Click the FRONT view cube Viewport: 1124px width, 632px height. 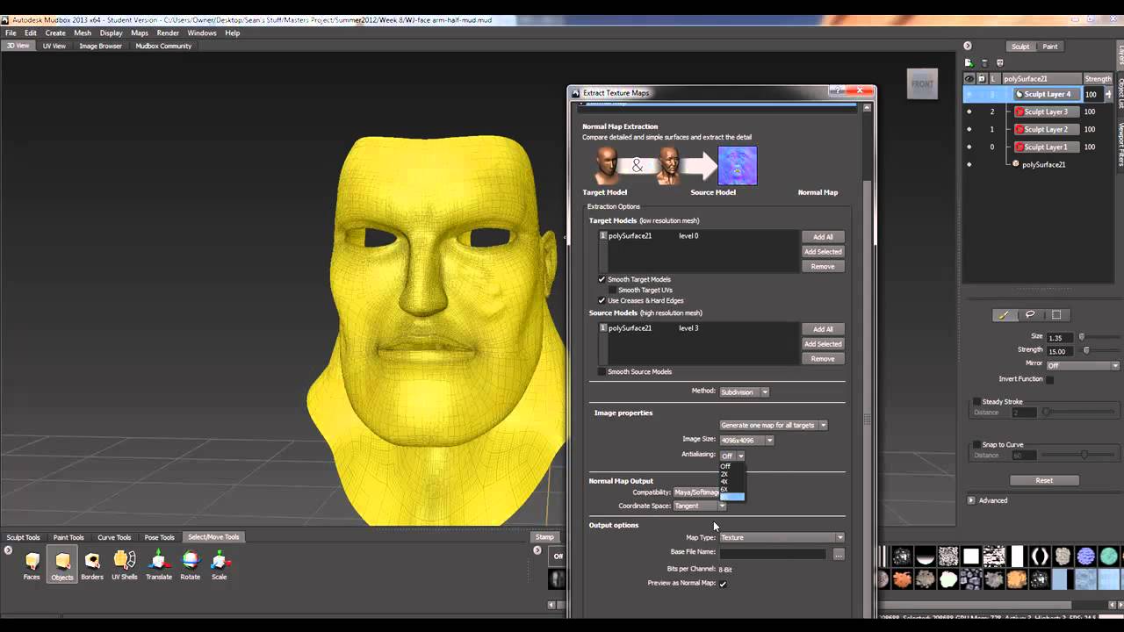pos(922,83)
